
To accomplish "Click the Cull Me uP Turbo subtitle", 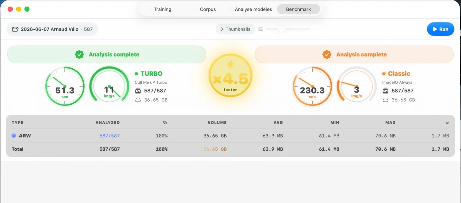I will (151, 82).
